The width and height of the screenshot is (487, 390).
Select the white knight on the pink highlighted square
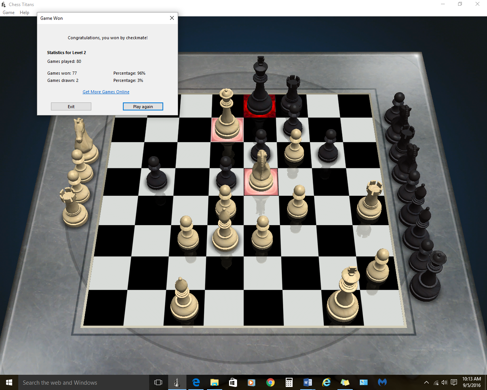pyautogui.click(x=261, y=171)
